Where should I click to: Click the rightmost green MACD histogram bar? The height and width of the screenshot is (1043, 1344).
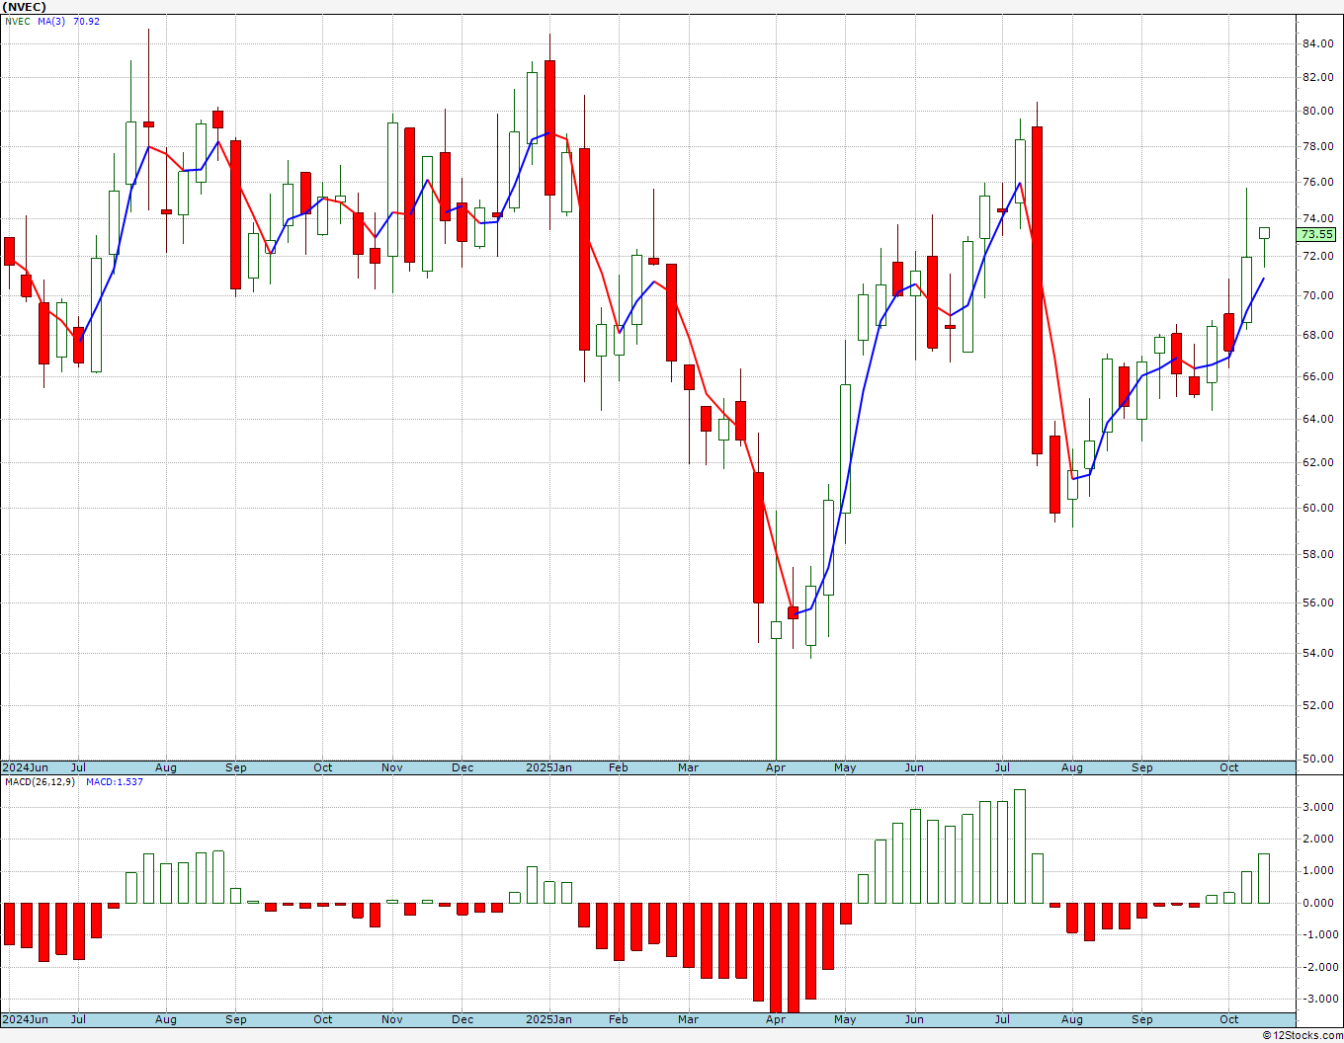[x=1264, y=878]
